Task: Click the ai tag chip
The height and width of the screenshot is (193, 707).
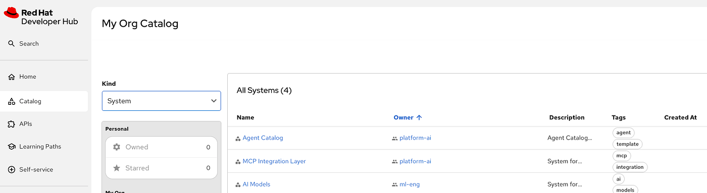Action: (618, 179)
